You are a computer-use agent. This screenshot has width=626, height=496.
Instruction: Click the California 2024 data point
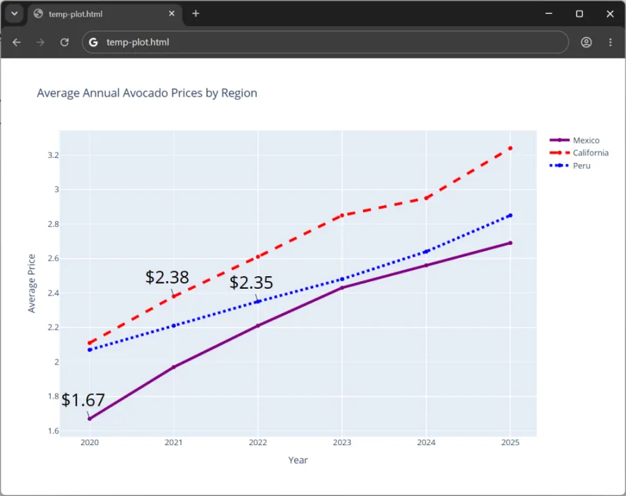point(426,198)
